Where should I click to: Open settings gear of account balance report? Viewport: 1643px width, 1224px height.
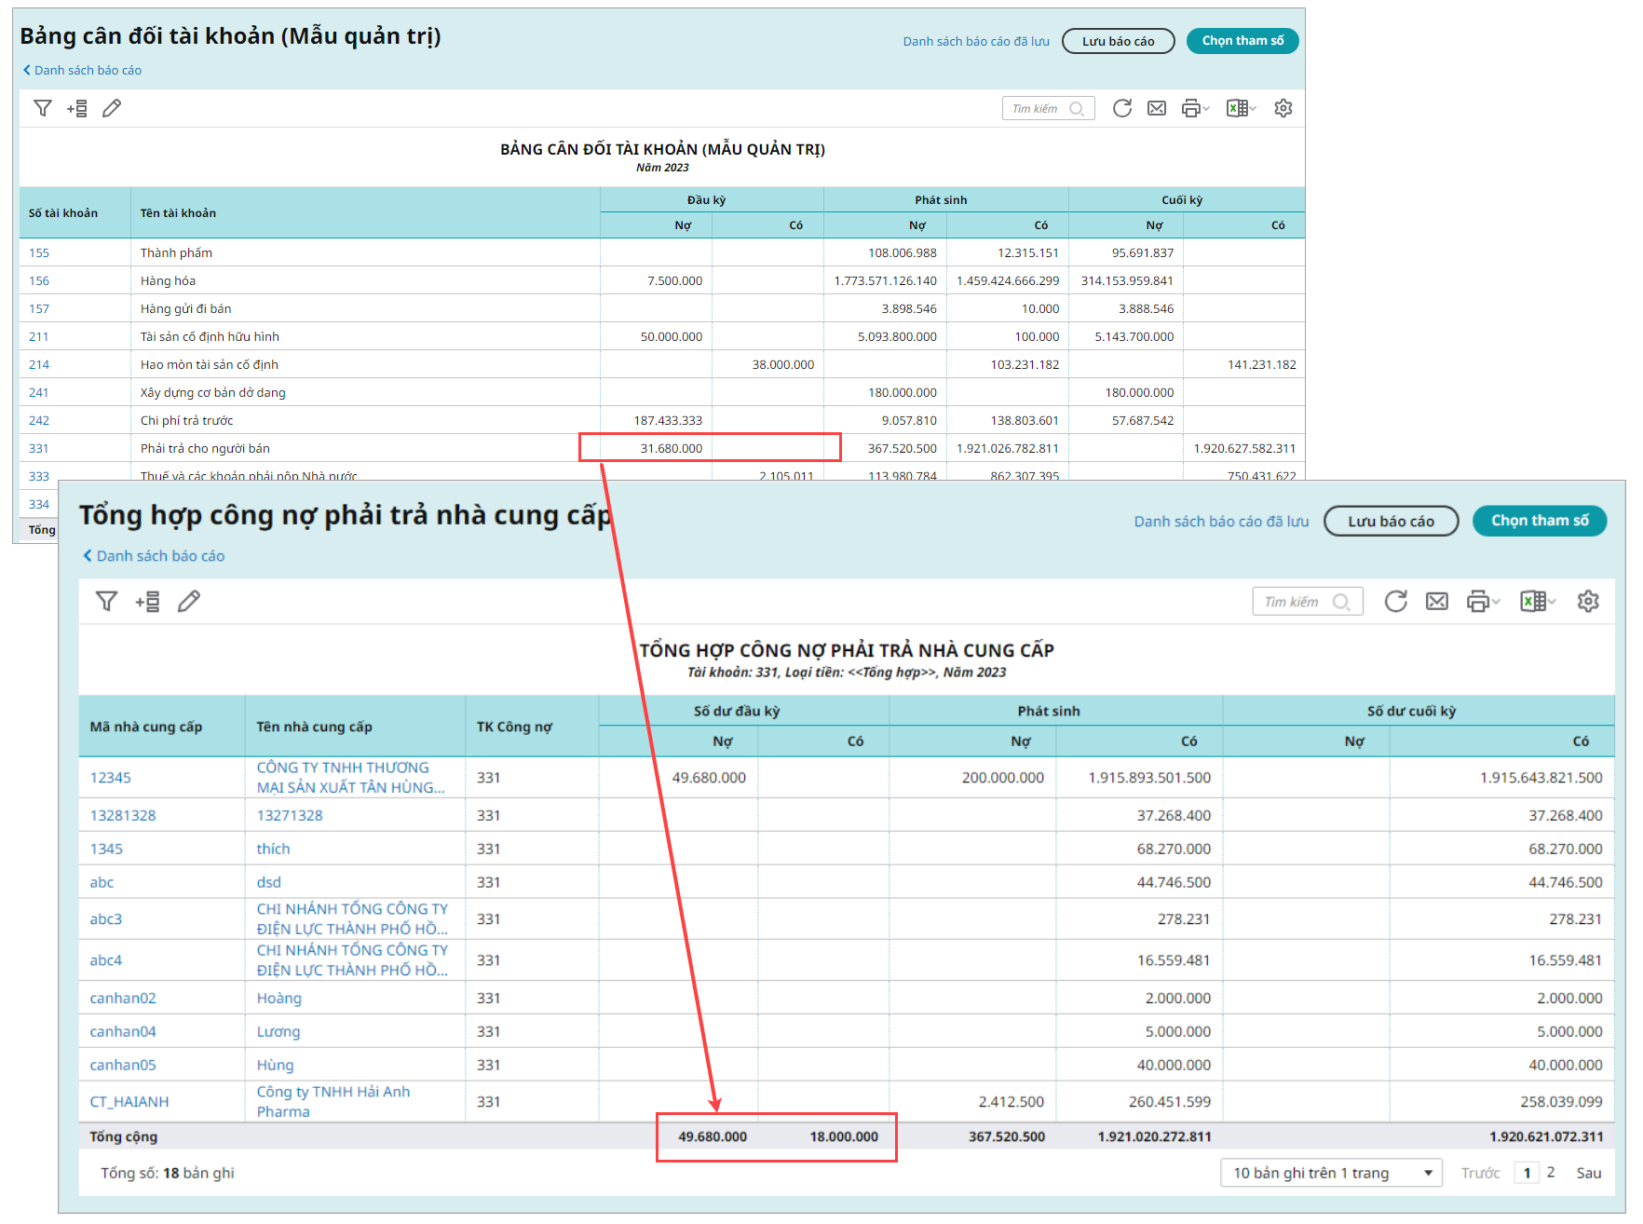1283,109
